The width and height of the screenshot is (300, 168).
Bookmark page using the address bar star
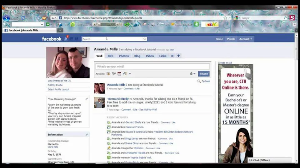coord(225,18)
